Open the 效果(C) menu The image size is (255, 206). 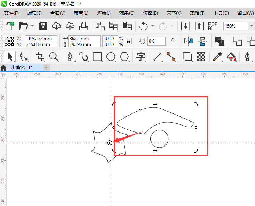(127, 13)
